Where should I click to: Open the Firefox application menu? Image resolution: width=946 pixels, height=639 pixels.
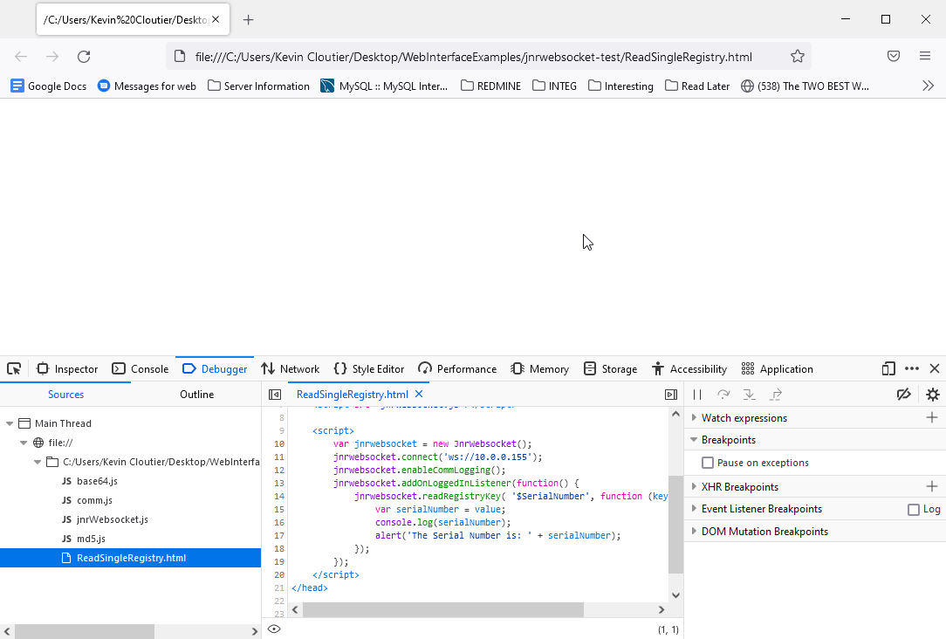point(925,56)
